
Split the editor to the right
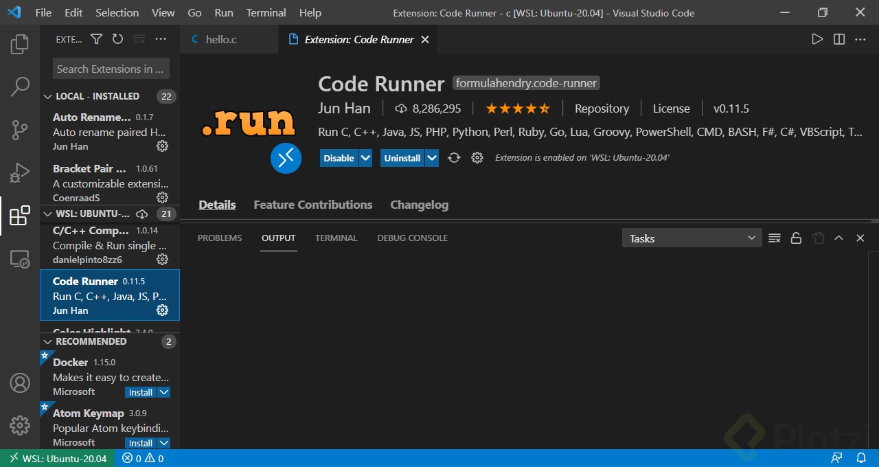(x=839, y=39)
